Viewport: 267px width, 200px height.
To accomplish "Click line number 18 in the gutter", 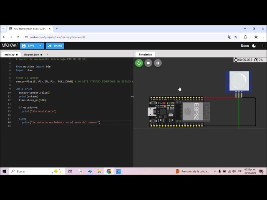I will [9, 122].
